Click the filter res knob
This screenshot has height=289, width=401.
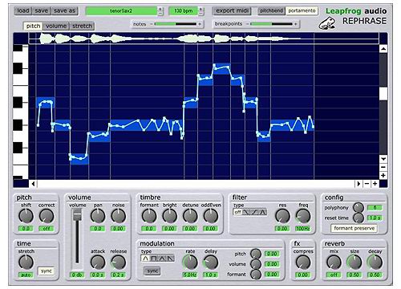282,216
